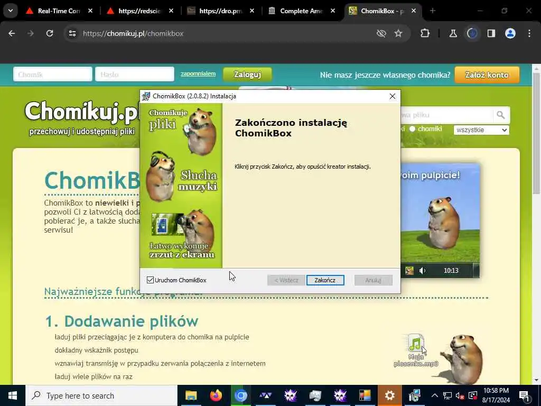541x406 pixels.
Task: Bookmark this page with star icon
Action: pos(398,33)
